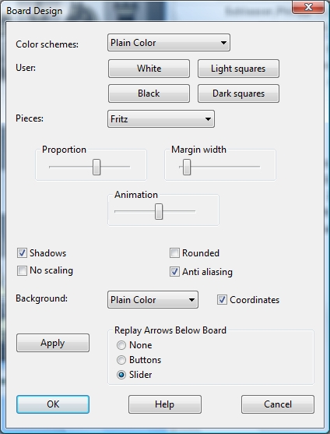Open Help for Board Design

pos(165,404)
